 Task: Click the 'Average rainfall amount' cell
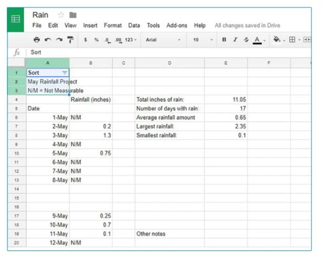[170, 117]
